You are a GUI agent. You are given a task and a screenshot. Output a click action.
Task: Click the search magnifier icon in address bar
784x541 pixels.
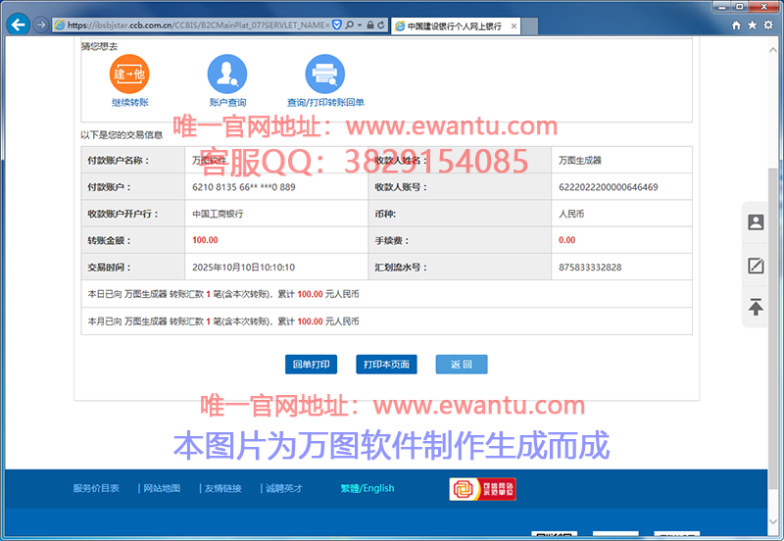(349, 25)
